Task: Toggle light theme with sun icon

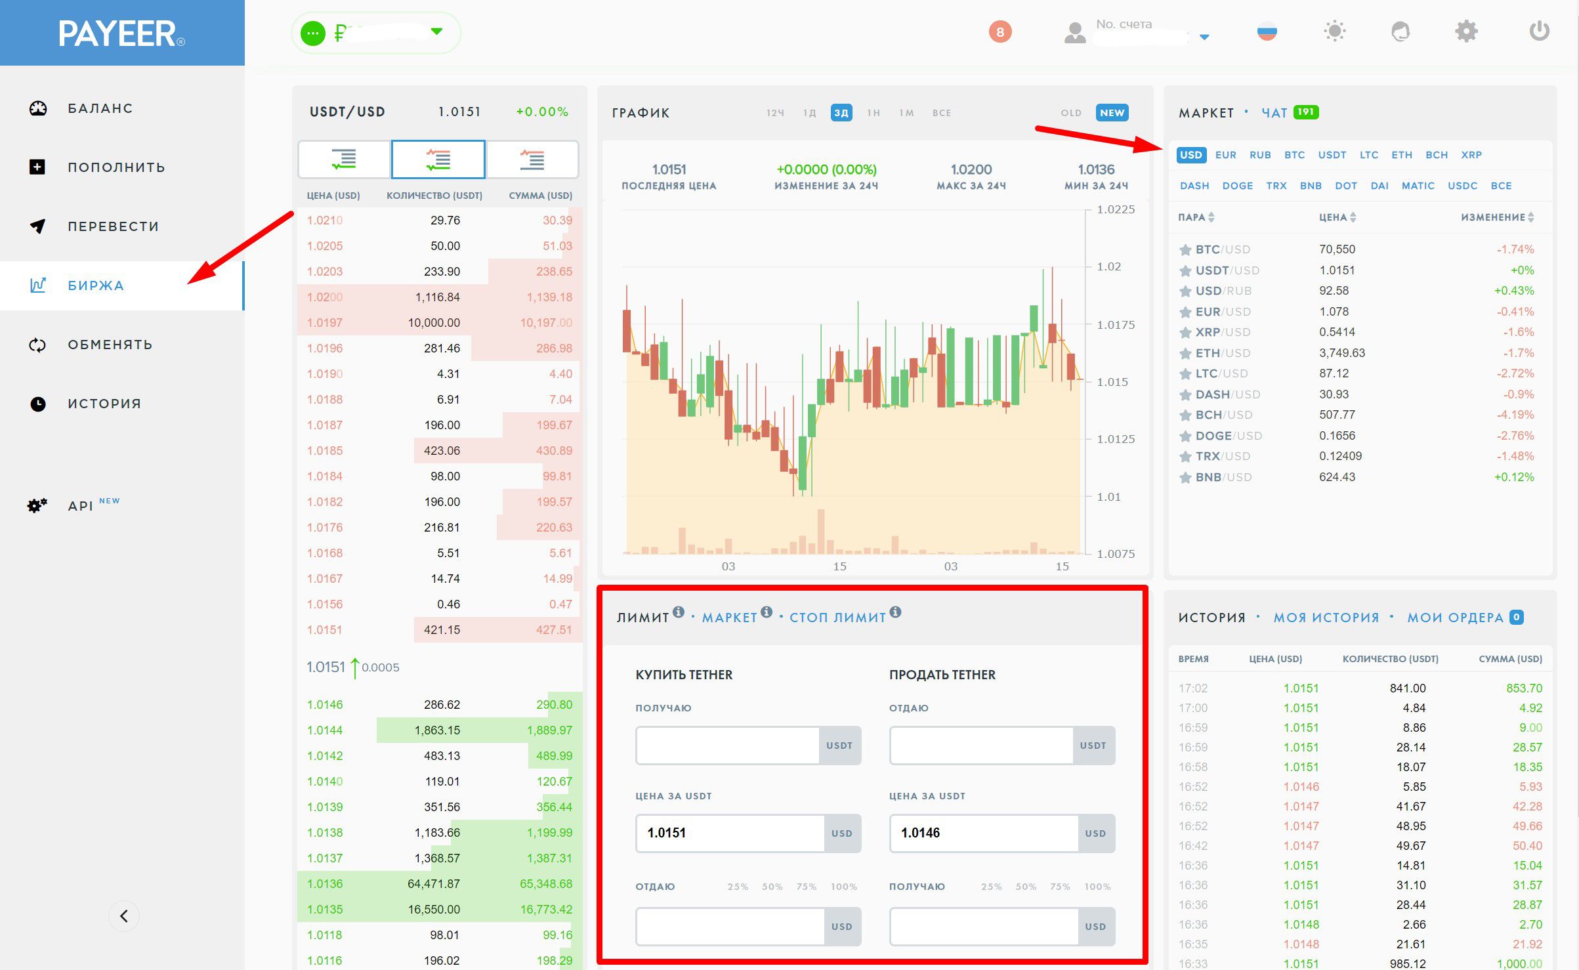Action: 1334,31
